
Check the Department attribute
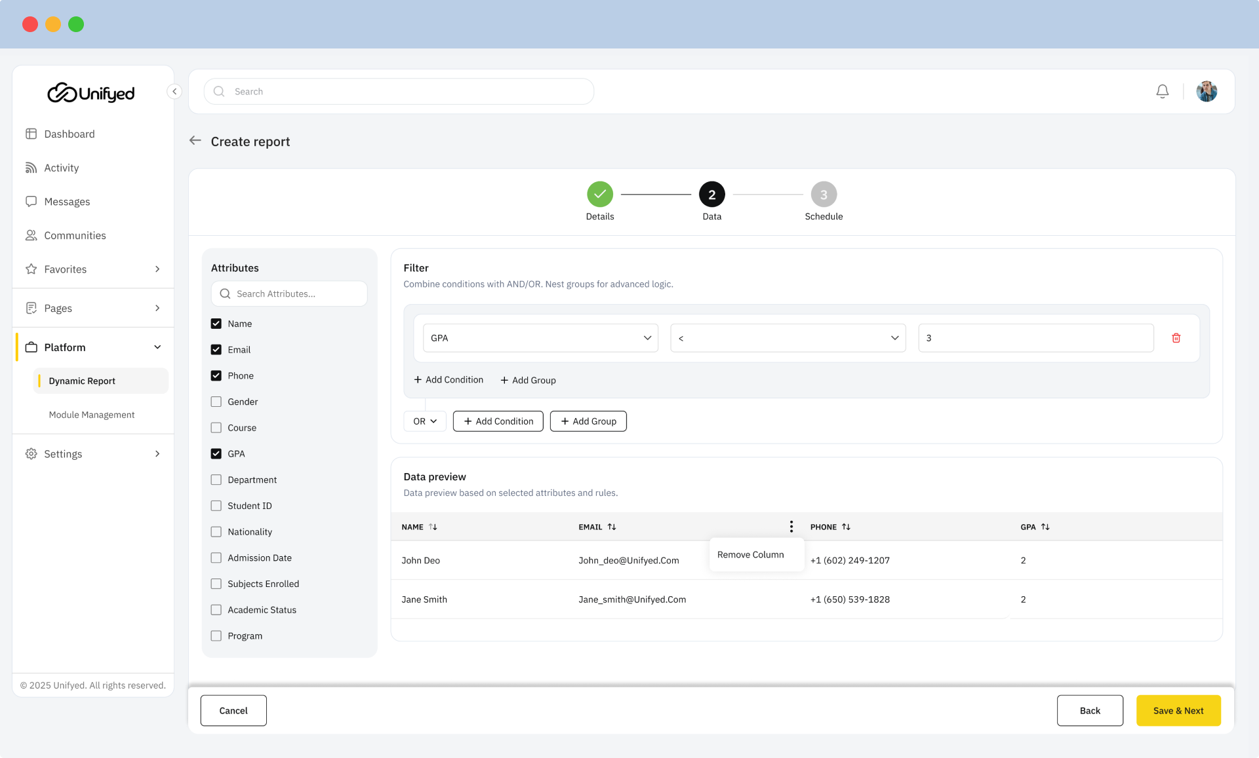pos(216,480)
